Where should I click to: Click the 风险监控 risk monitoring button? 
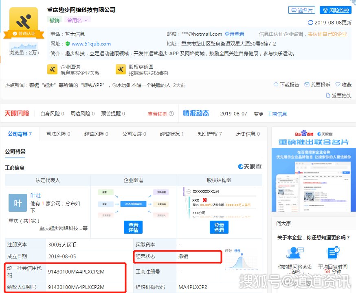(335, 10)
